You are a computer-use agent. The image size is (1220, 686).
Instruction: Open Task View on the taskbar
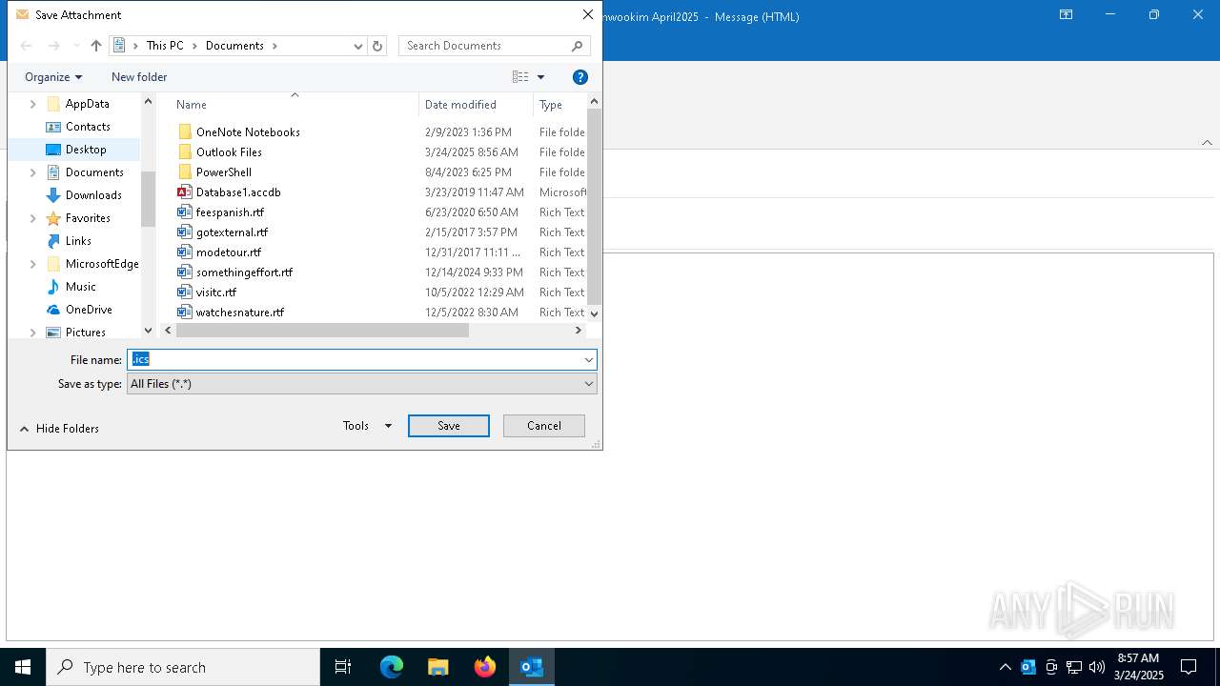tap(343, 667)
